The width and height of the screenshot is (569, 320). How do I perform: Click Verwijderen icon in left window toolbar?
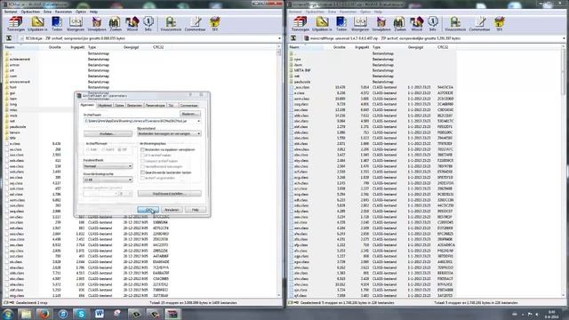(x=97, y=24)
